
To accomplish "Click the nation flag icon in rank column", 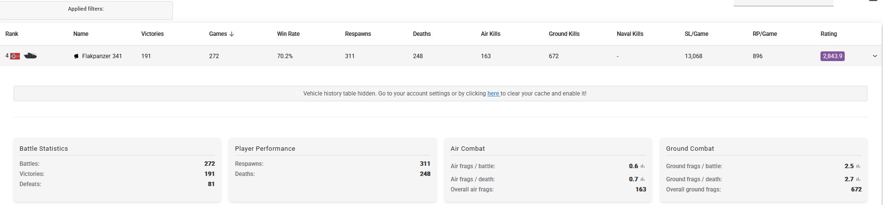I will [15, 56].
